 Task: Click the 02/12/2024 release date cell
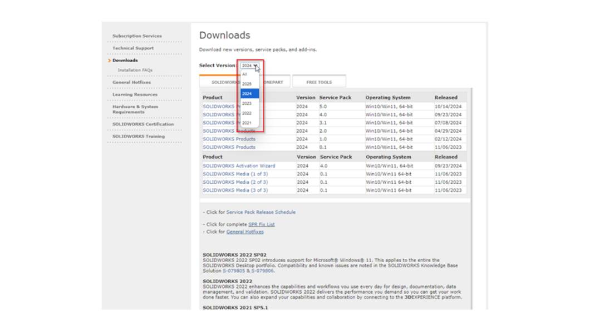pyautogui.click(x=448, y=139)
